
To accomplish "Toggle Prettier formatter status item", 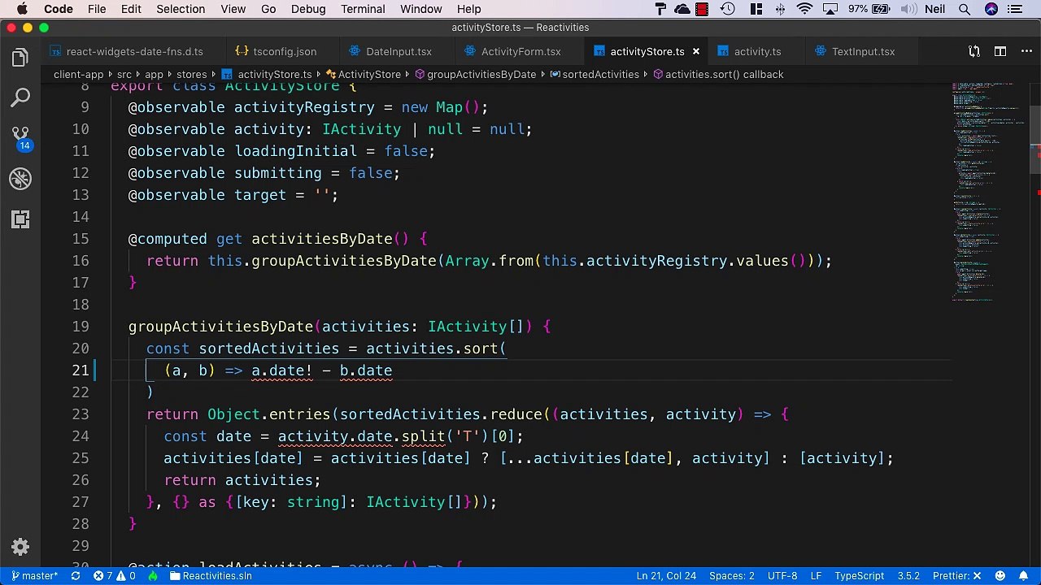I will [956, 576].
